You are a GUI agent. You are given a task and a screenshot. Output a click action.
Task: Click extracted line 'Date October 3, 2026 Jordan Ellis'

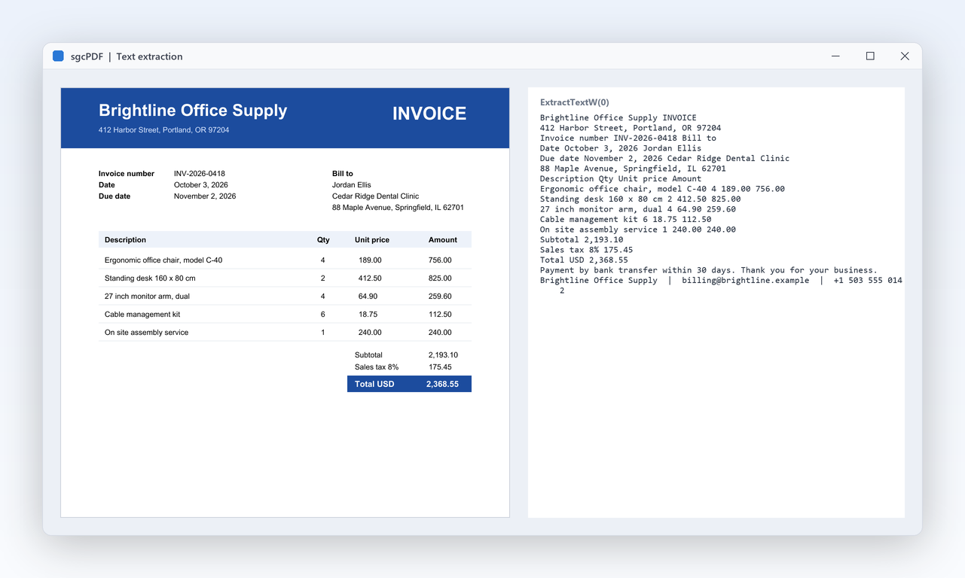tap(621, 148)
